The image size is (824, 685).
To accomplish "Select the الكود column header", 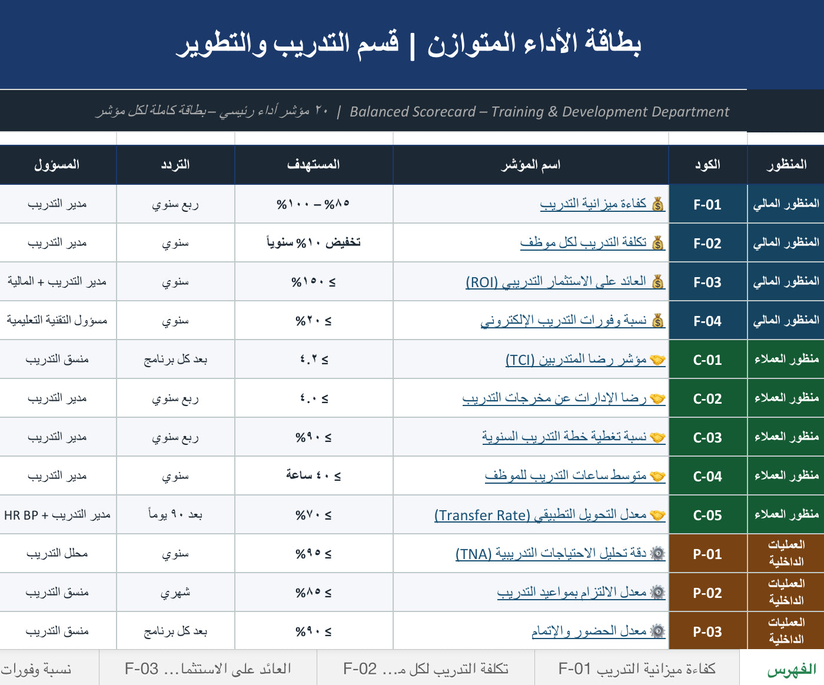I will 707,165.
